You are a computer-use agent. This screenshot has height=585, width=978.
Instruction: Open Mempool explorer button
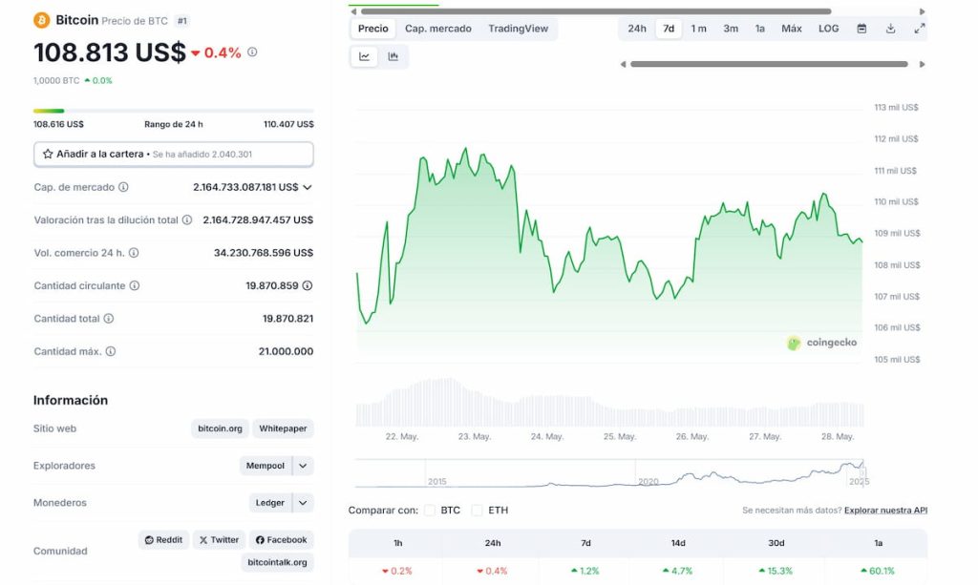coord(266,466)
